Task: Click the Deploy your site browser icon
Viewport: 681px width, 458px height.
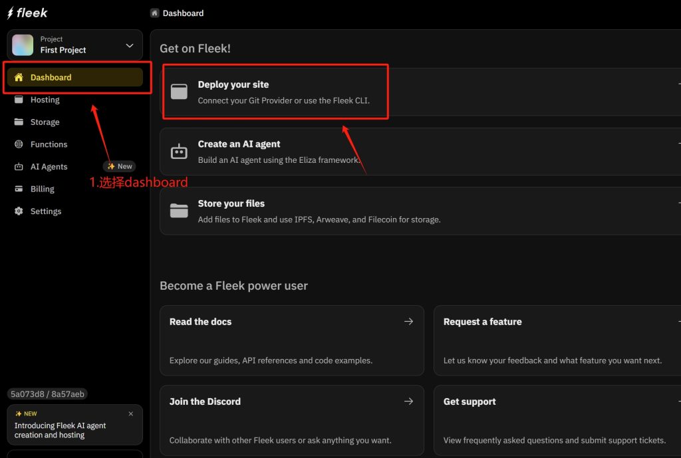Action: [179, 92]
